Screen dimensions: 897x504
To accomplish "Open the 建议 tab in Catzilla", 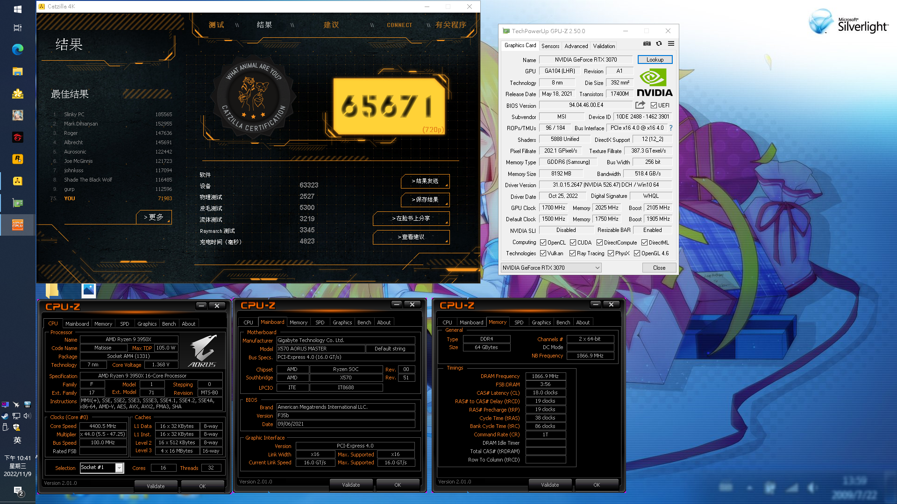I will [x=331, y=25].
